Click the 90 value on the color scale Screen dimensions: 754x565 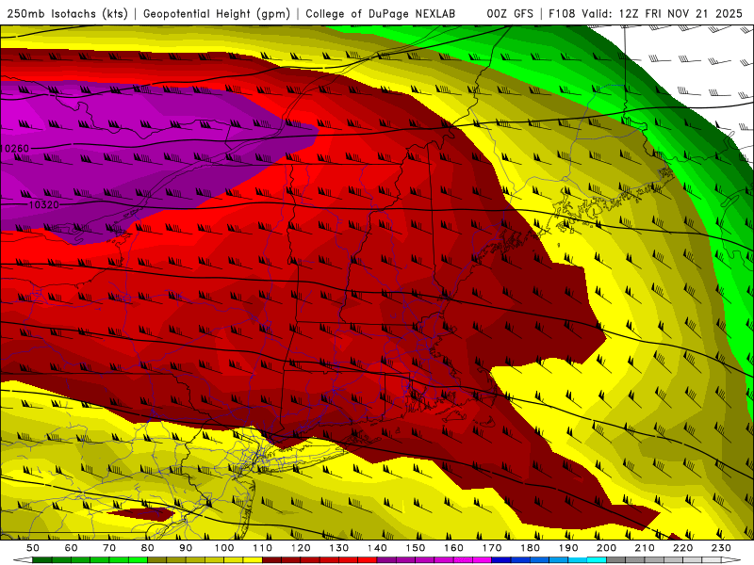click(186, 548)
